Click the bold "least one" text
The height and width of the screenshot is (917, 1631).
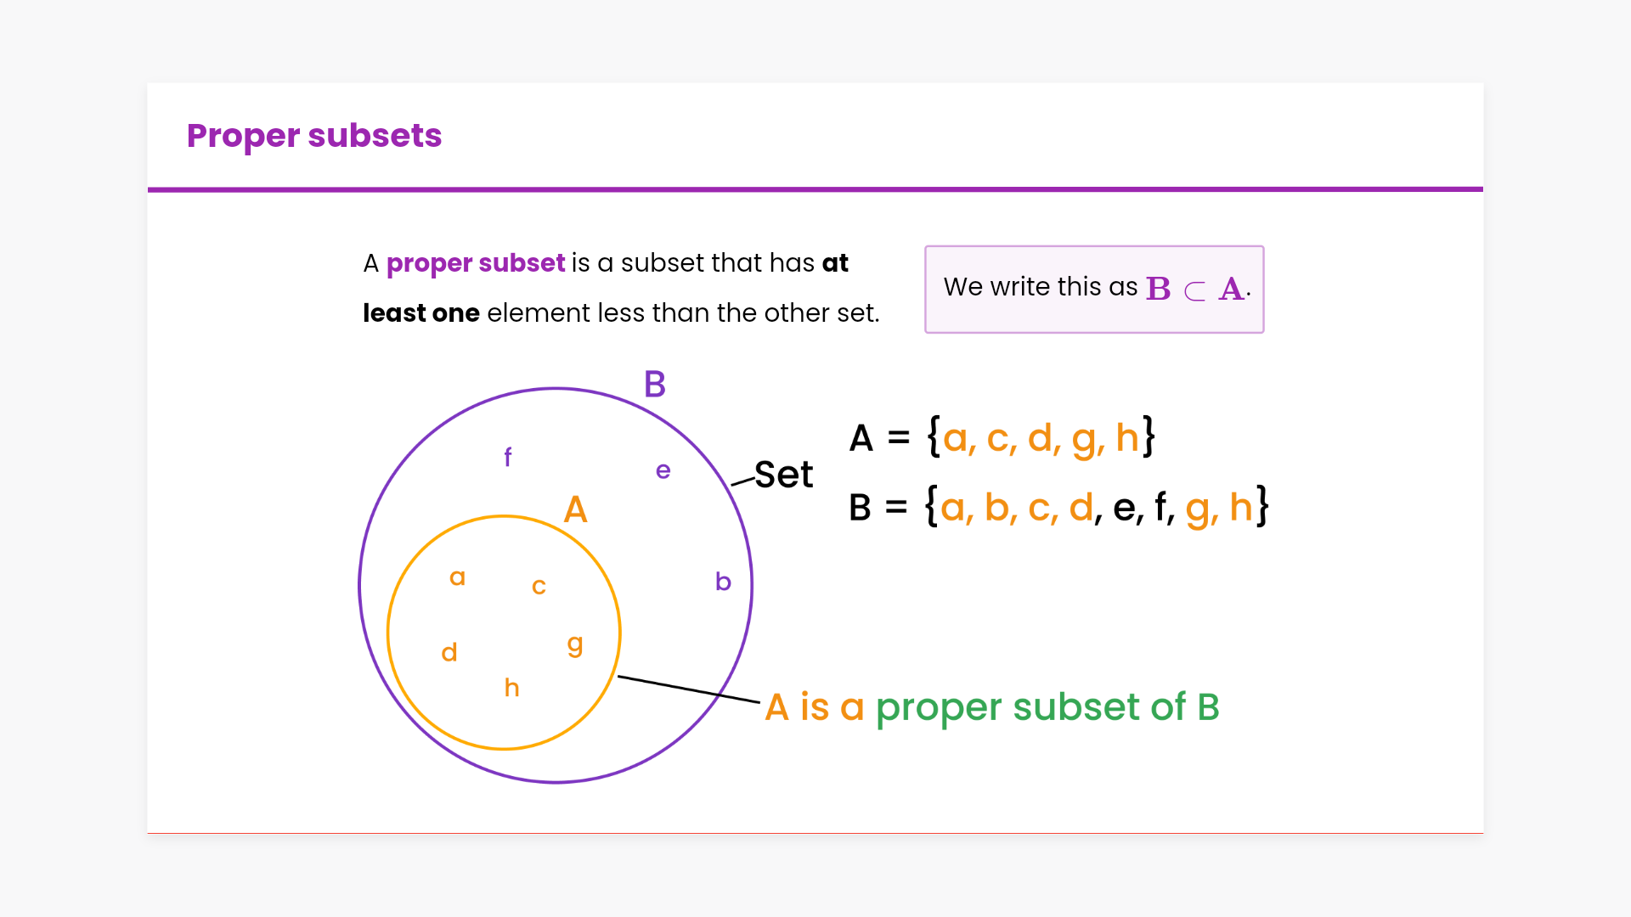[421, 313]
